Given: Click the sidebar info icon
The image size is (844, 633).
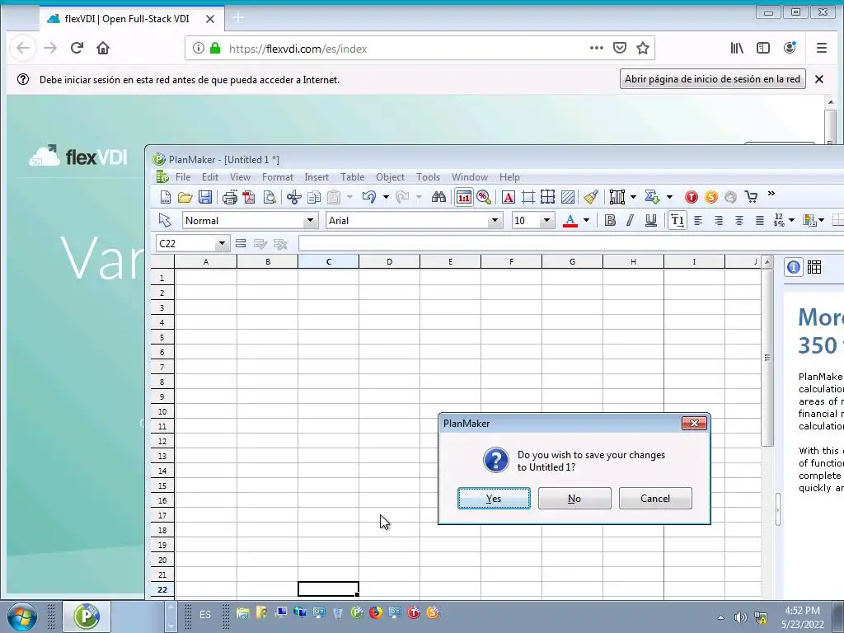Looking at the screenshot, I should [794, 267].
